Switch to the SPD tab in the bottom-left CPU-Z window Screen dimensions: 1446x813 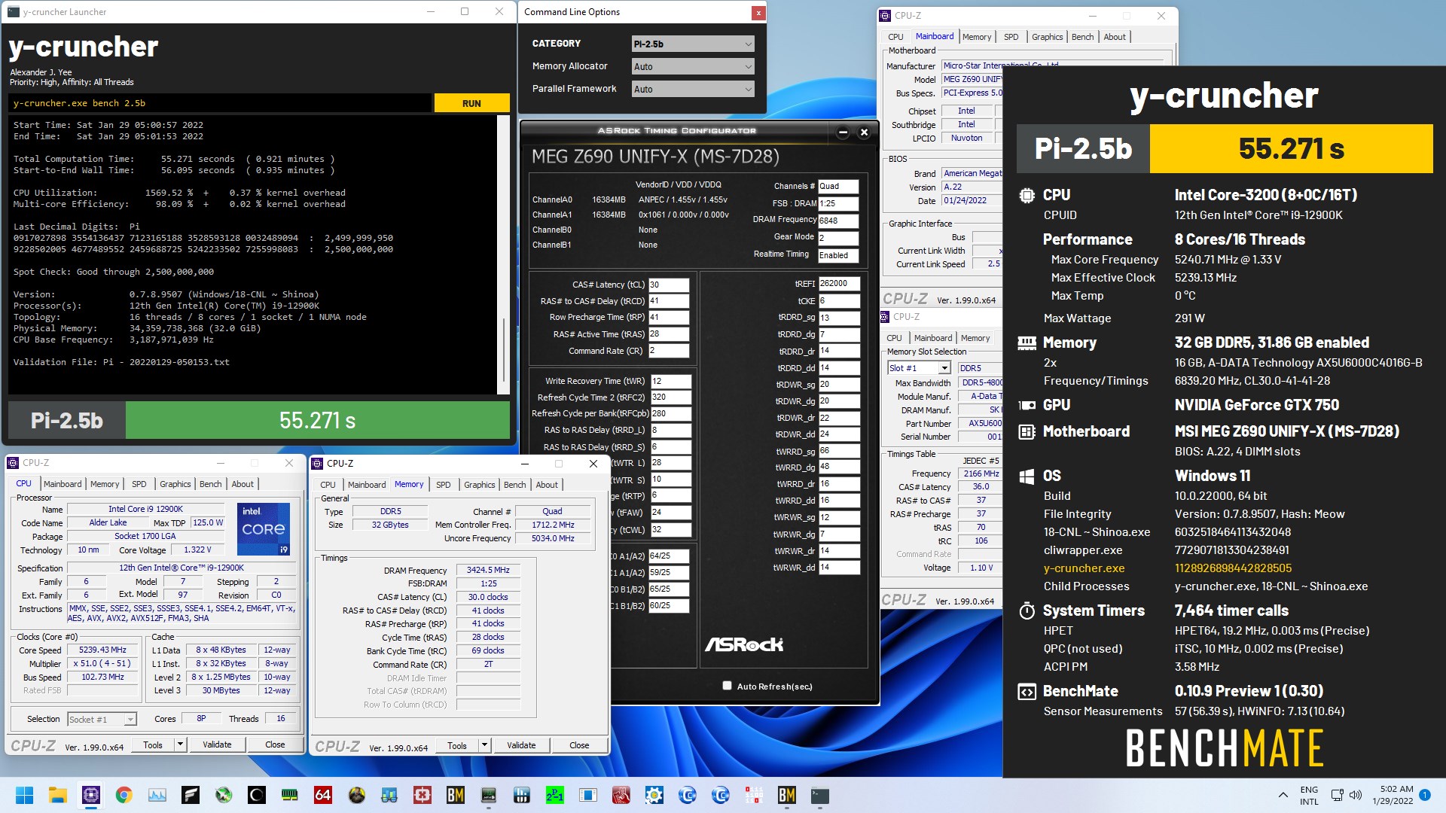click(x=139, y=484)
